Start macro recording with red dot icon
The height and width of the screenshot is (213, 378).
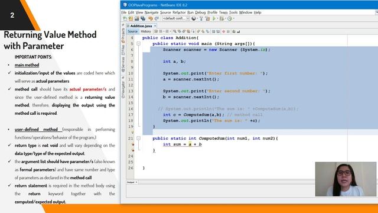[x=223, y=31]
